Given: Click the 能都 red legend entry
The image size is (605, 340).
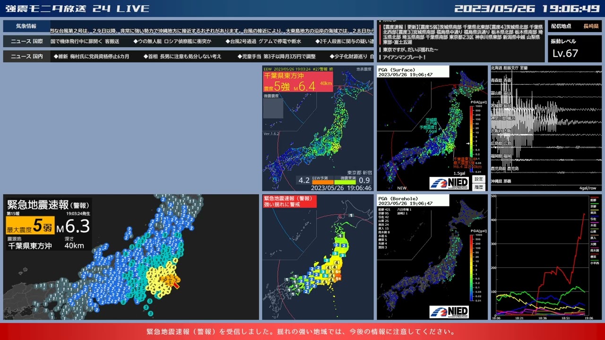Looking at the screenshot, I should [x=593, y=200].
